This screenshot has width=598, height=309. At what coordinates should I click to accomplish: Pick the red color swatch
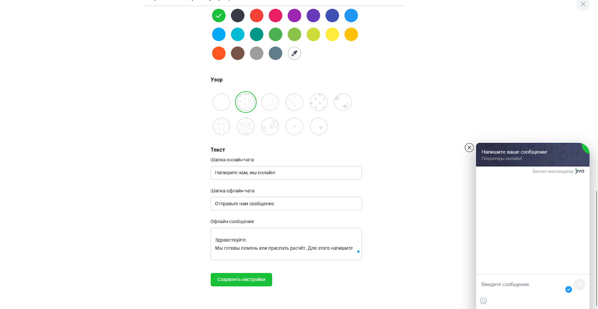[256, 16]
